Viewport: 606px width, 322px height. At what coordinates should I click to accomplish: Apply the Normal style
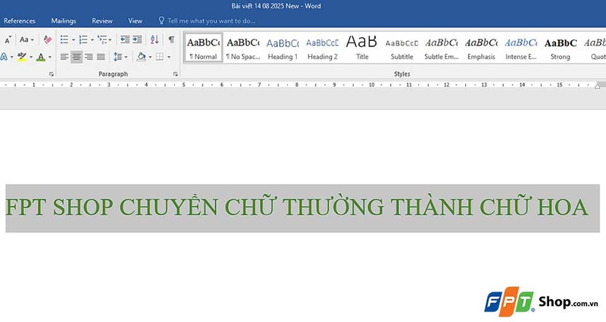point(203,48)
